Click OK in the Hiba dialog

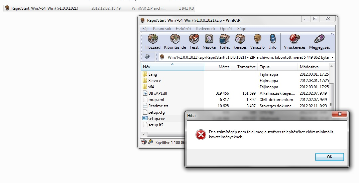tap(330, 157)
